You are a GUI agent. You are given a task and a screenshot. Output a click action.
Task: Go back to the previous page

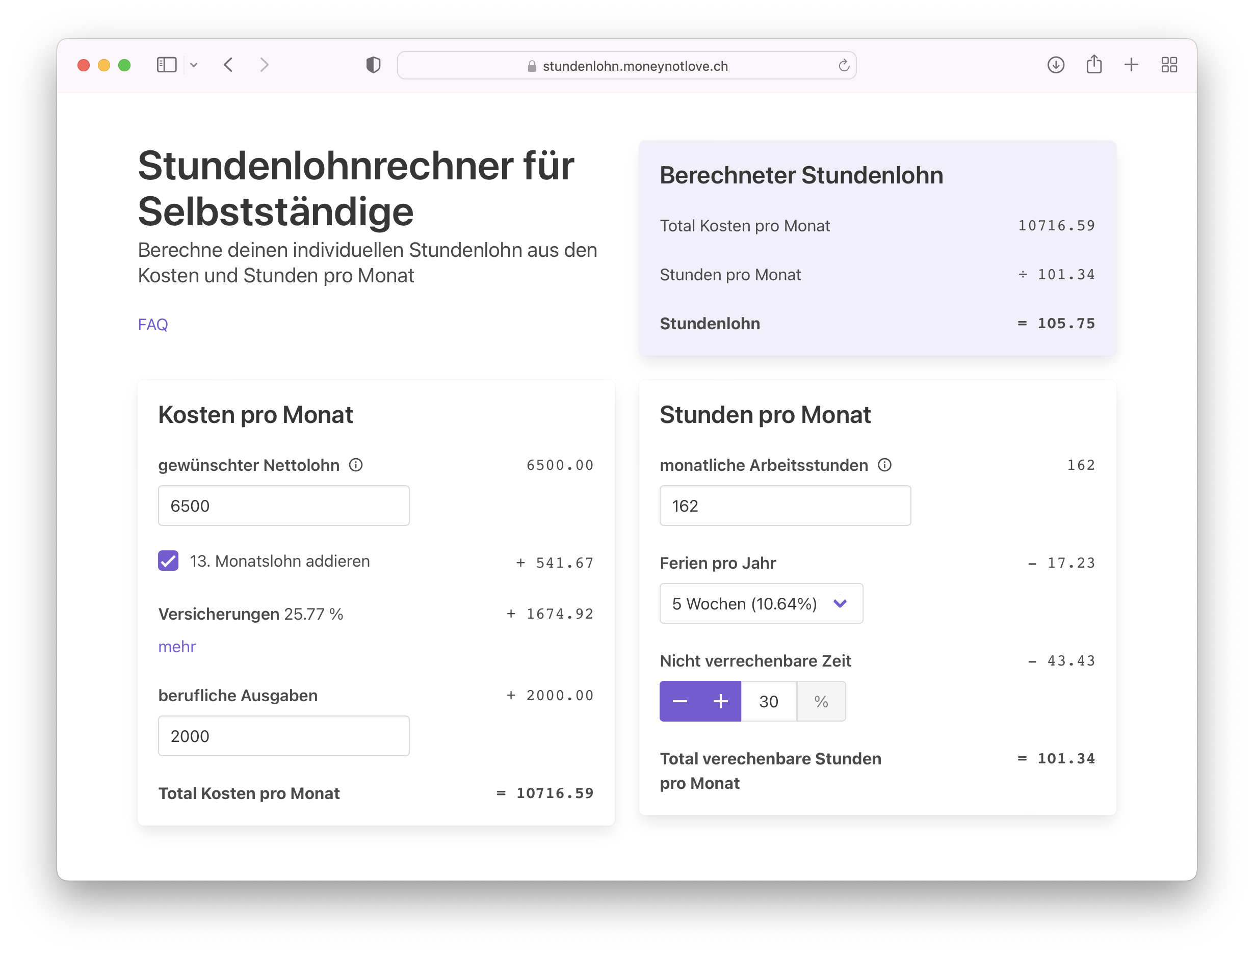[228, 65]
